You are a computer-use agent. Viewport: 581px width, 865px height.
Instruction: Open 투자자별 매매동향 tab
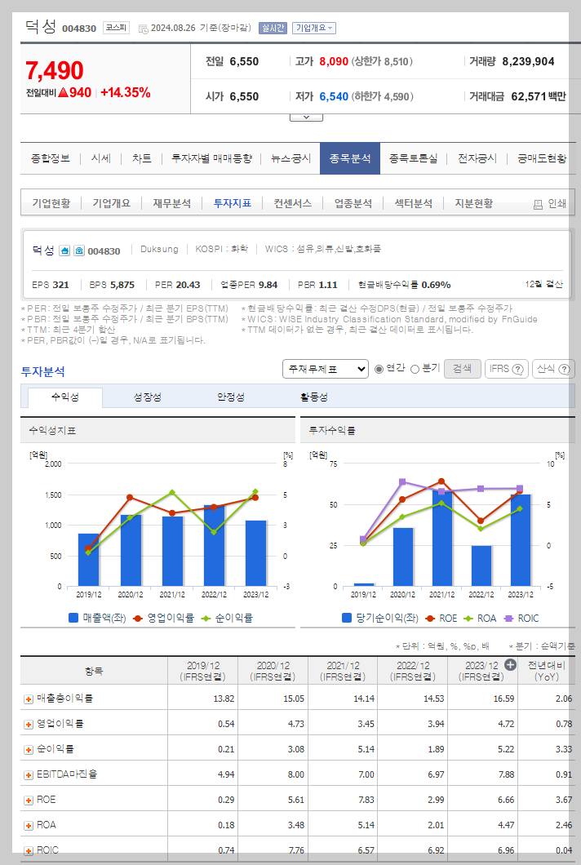tap(211, 158)
